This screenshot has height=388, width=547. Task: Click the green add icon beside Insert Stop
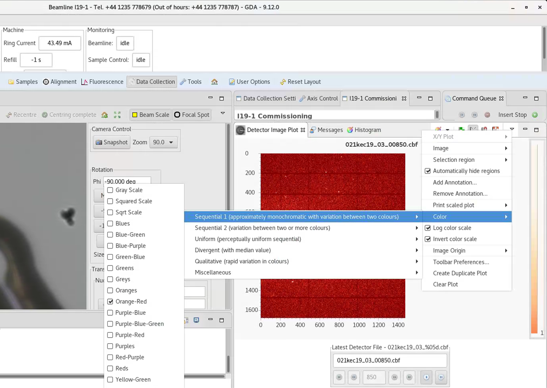(x=535, y=115)
